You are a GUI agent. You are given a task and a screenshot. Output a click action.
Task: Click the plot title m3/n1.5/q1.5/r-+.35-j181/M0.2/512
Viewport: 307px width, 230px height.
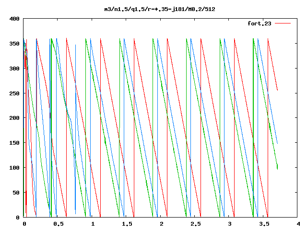coord(160,9)
